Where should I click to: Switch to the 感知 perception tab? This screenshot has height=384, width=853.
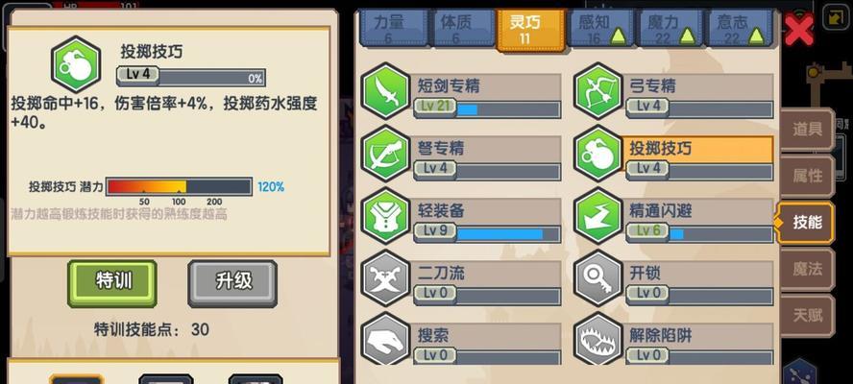(599, 28)
